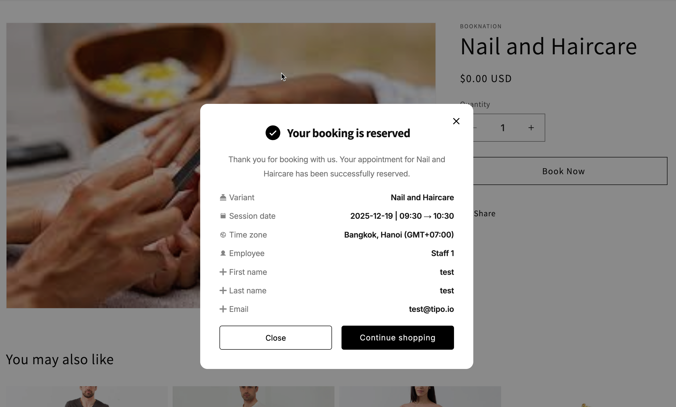
Task: Open first recommended product thumbnail
Action: pos(87,396)
